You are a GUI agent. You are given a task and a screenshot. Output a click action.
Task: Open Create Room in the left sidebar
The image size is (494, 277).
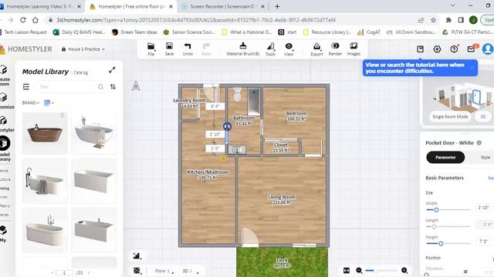[x=5, y=75]
